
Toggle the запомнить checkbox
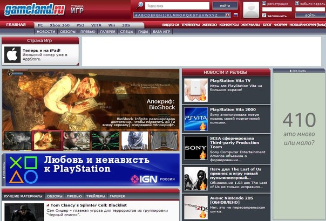coord(264,15)
